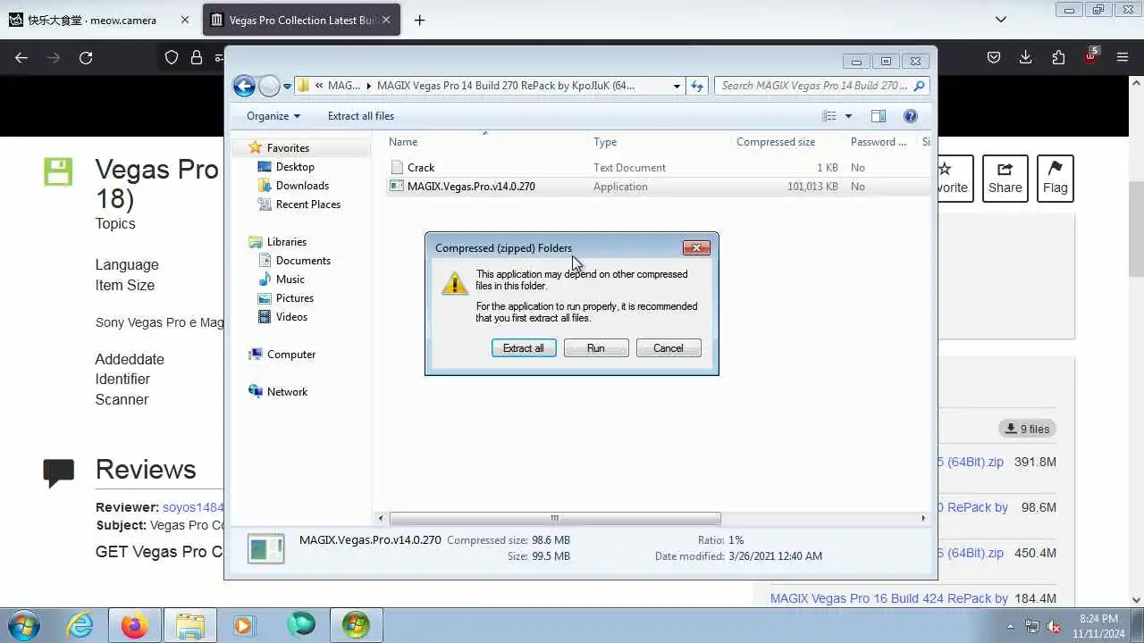Click the Explorer Forward arrow button
1144x643 pixels.
click(x=269, y=86)
